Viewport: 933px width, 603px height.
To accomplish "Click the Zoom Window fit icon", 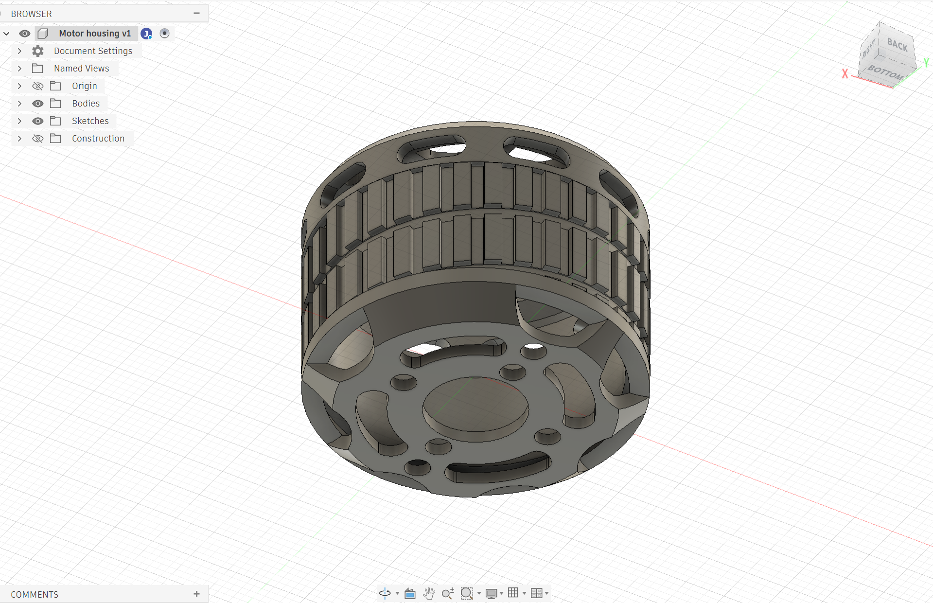I will tap(466, 593).
